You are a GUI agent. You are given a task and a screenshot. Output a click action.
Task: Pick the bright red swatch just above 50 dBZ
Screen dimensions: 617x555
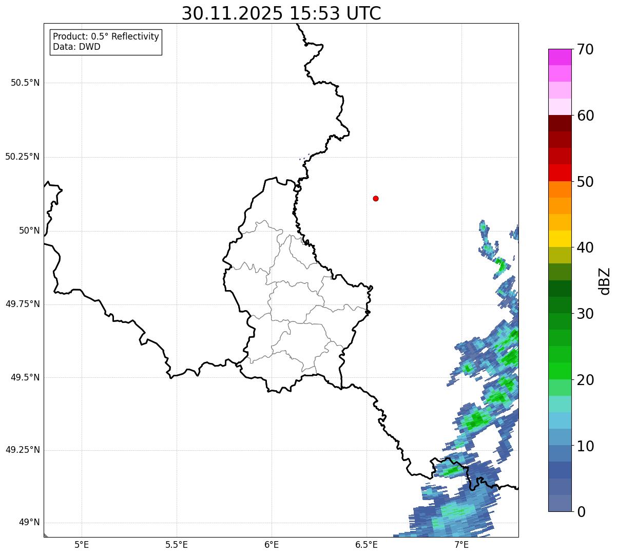560,173
